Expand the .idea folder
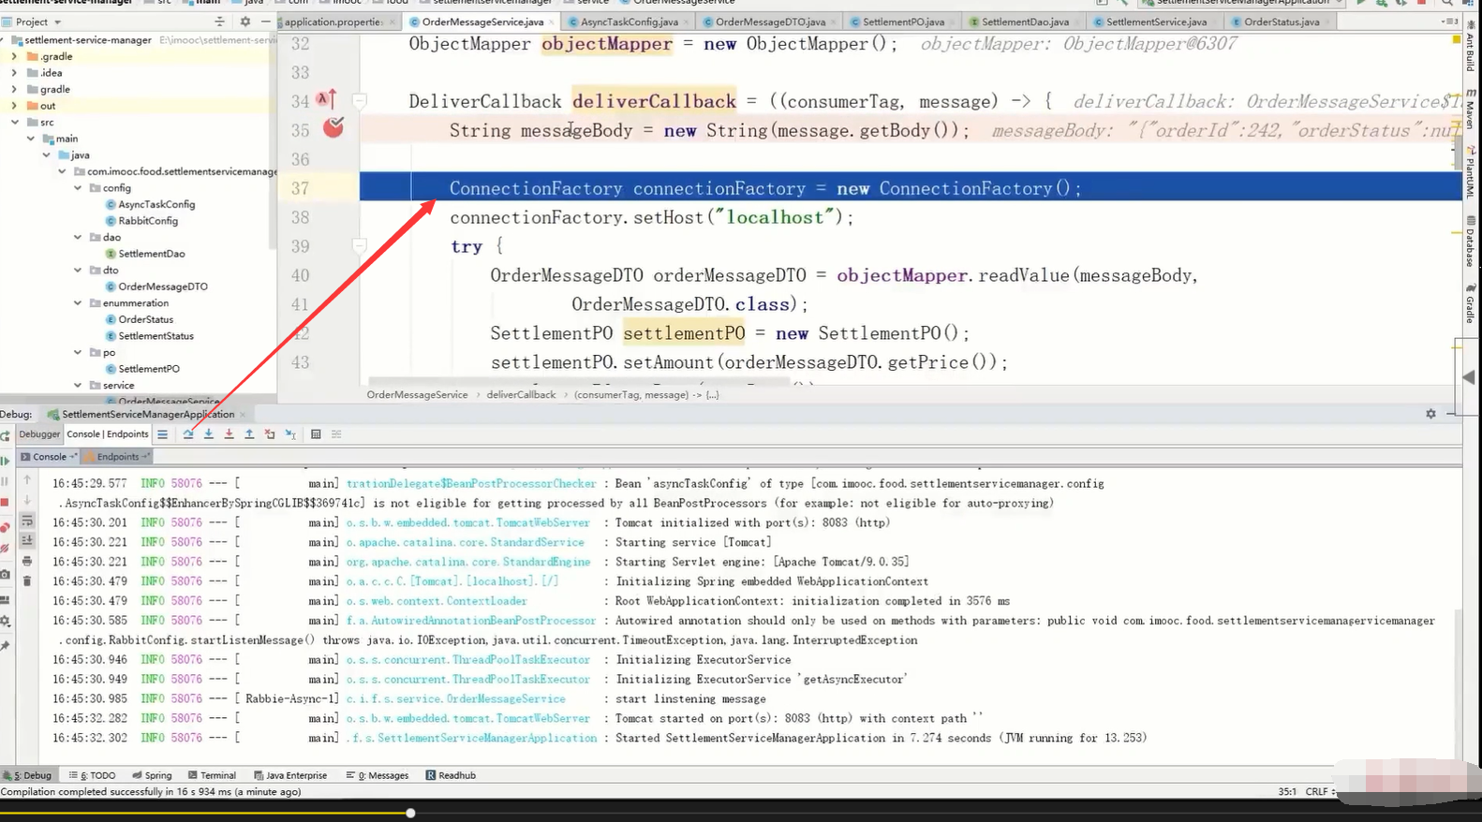The height and width of the screenshot is (822, 1482). 14,73
